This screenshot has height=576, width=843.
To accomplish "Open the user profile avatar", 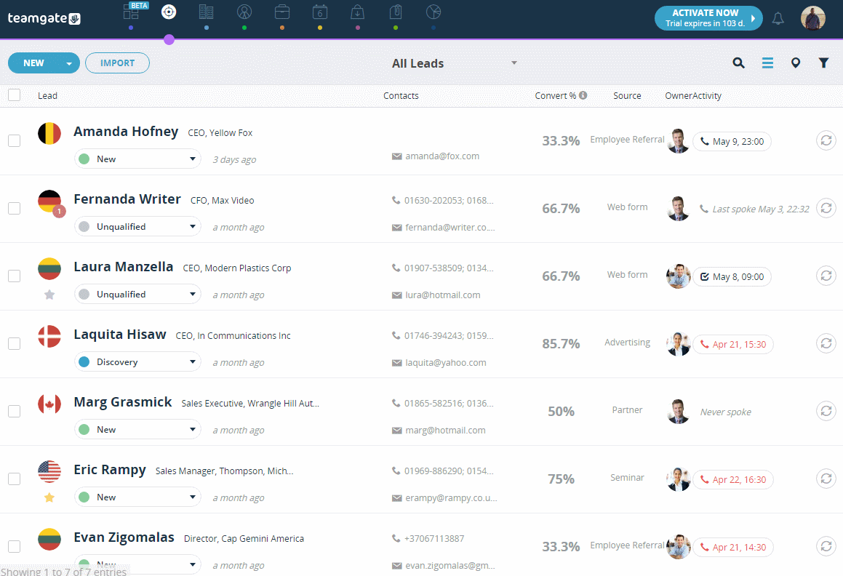I will (813, 18).
